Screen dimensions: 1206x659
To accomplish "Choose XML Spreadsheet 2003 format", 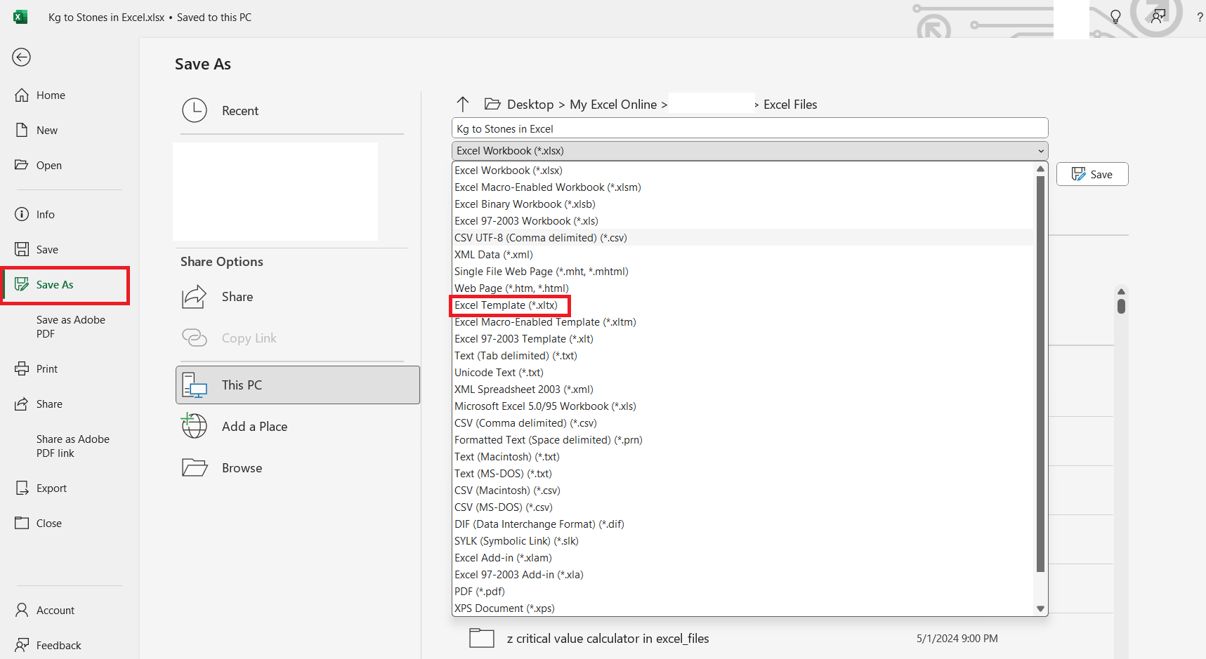I will (743, 390).
